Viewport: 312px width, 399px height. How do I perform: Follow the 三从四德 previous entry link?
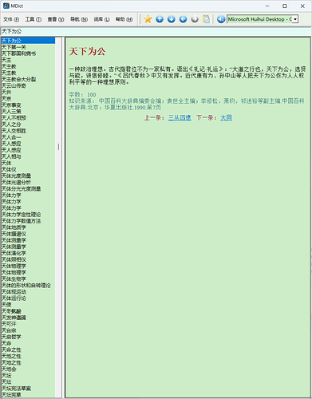tap(180, 117)
